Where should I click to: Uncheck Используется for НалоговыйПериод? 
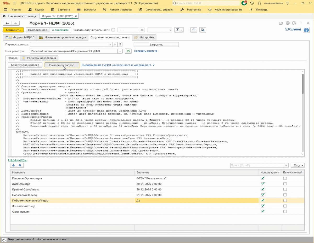pyautogui.click(x=263, y=195)
